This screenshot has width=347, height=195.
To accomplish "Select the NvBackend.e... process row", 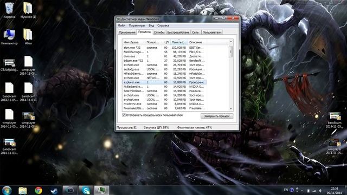I will [x=164, y=87].
